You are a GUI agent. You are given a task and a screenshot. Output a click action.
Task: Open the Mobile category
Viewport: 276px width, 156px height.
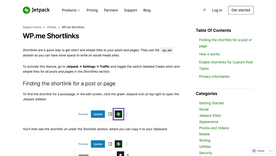pos(204,134)
